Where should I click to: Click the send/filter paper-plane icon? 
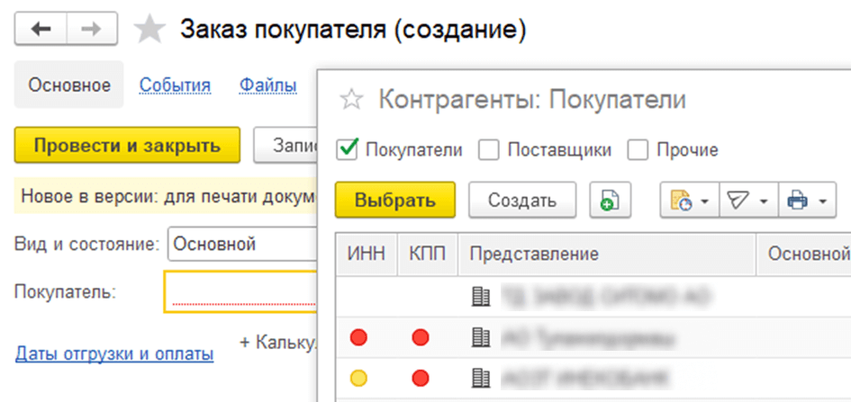click(738, 201)
